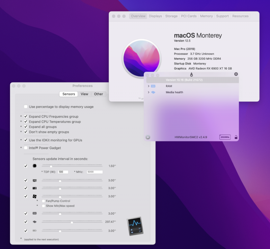Expand the RAM row chevron
The height and width of the screenshot is (249, 270).
click(148, 86)
